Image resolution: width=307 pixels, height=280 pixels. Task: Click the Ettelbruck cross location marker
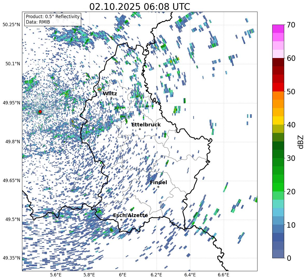point(140,129)
